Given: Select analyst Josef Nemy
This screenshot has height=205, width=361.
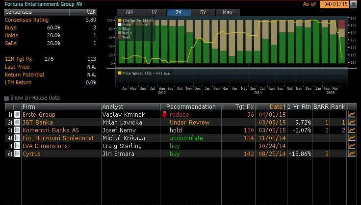Looking at the screenshot, I should 119,130.
